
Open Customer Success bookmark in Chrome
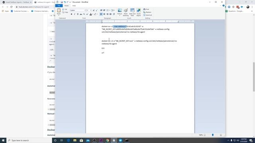20,11
